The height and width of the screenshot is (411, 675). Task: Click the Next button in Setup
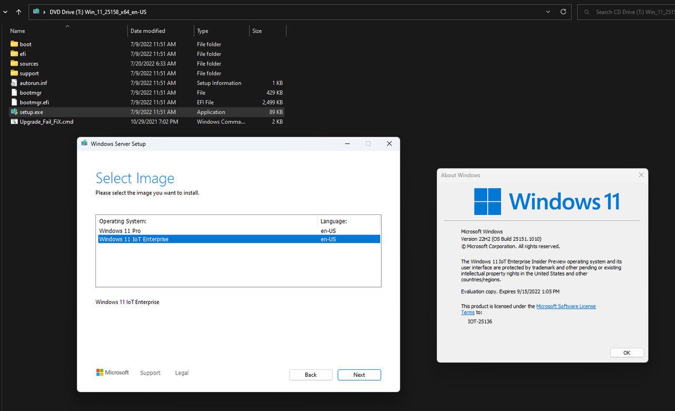tap(359, 375)
